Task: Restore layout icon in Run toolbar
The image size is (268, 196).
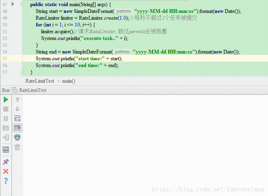Action: [x=6, y=150]
